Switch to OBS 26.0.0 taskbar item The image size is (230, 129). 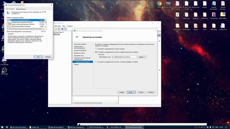pyautogui.click(x=96, y=127)
